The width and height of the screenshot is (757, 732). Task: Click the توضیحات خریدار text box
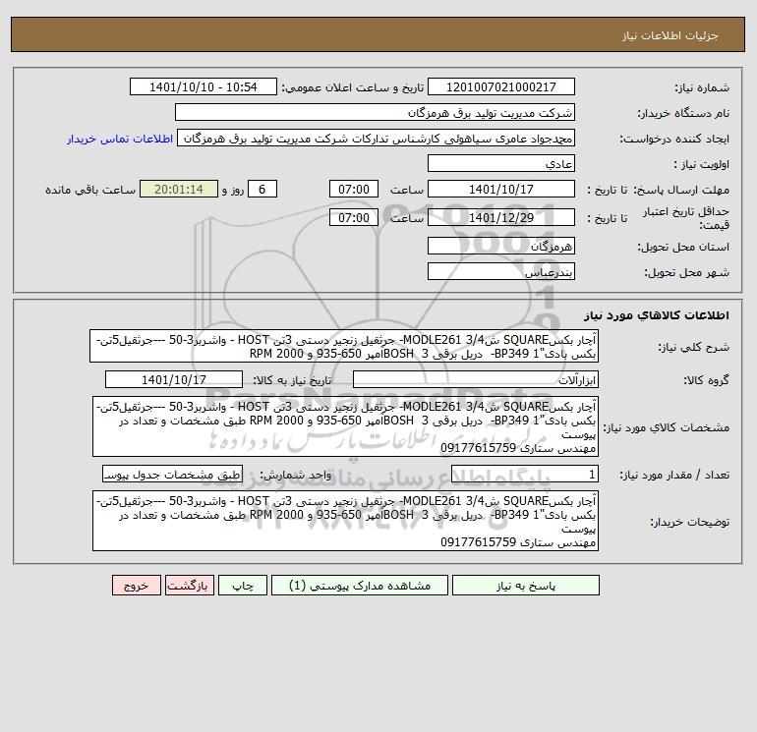[x=346, y=521]
